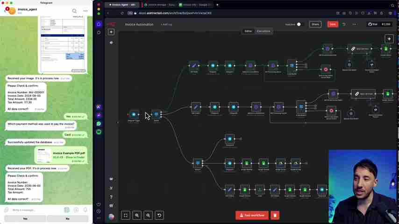Select the Editor tab
The height and width of the screenshot is (224, 399).
tap(248, 31)
